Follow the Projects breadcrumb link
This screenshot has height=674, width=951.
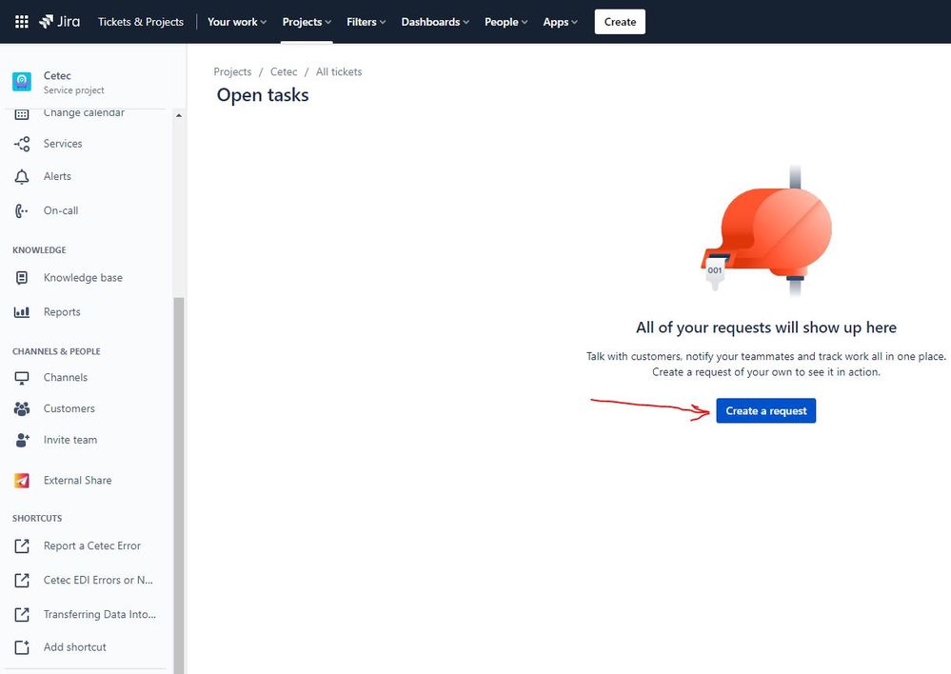tap(232, 71)
